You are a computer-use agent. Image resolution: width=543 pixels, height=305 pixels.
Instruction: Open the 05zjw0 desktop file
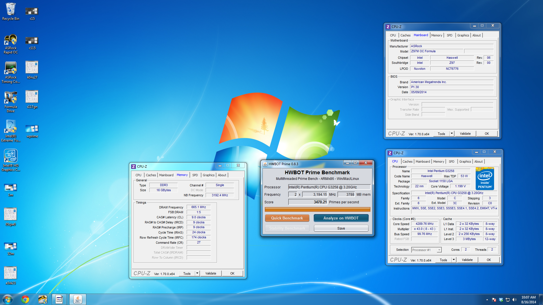point(11,217)
